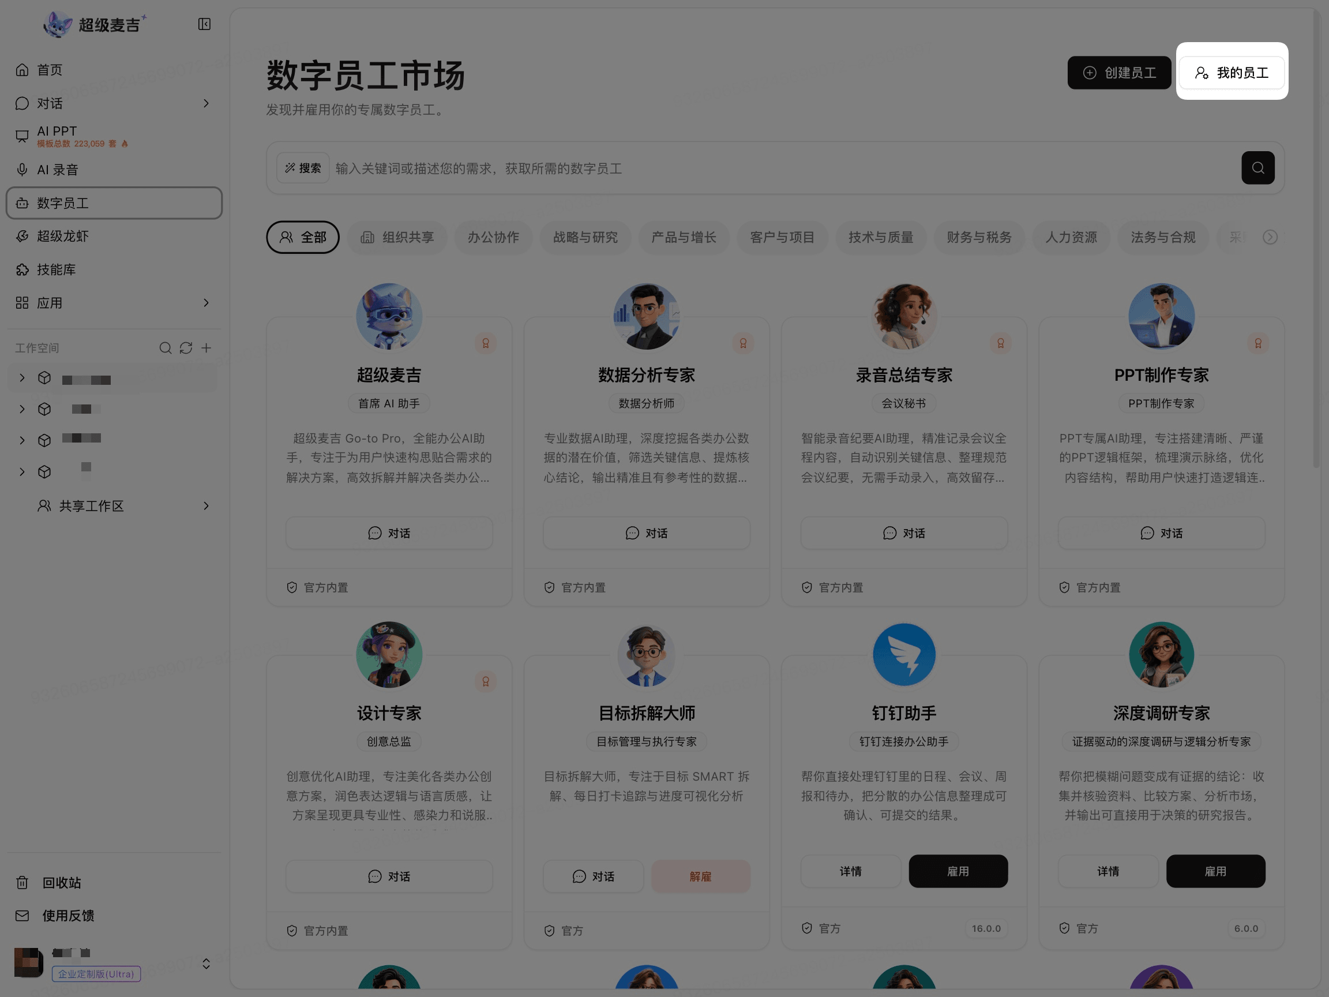Open 技能库 skill library
The height and width of the screenshot is (997, 1329).
[x=114, y=269]
